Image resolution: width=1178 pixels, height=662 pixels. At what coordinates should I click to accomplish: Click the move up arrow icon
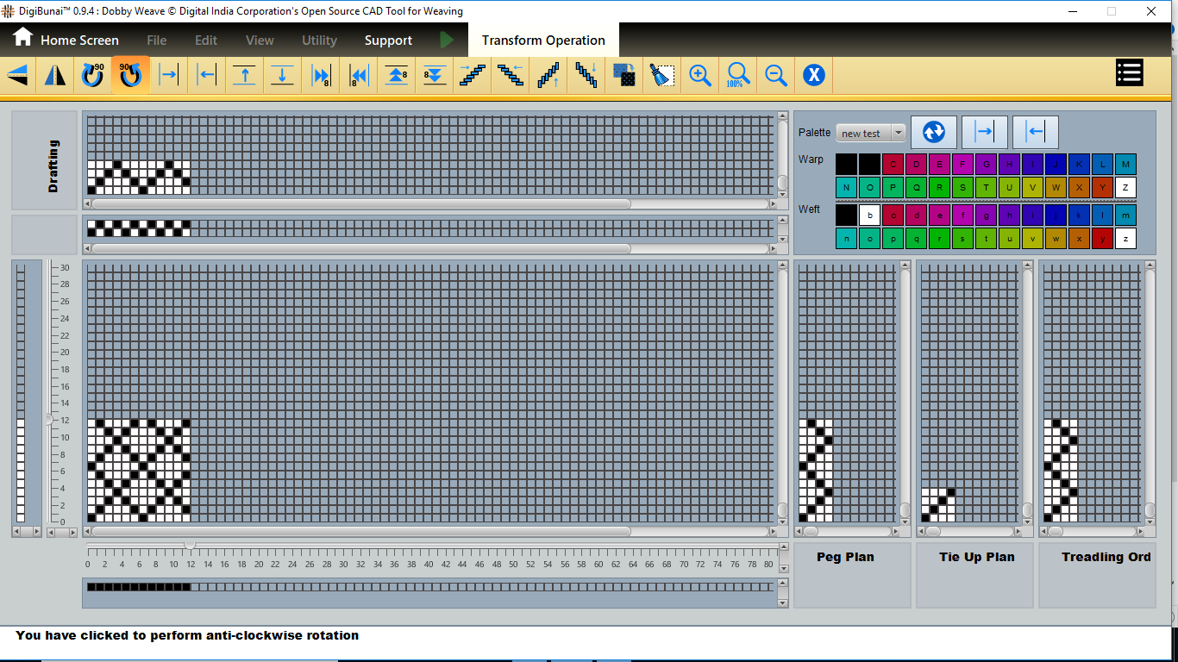click(245, 75)
